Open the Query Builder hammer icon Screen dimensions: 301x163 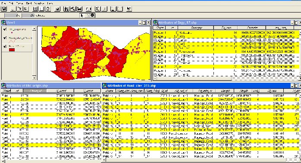[x=72, y=9]
